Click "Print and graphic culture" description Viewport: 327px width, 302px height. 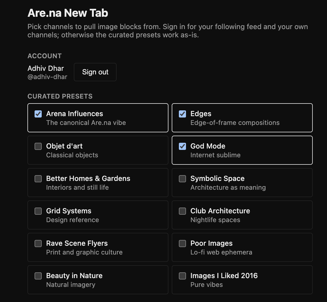pos(84,252)
